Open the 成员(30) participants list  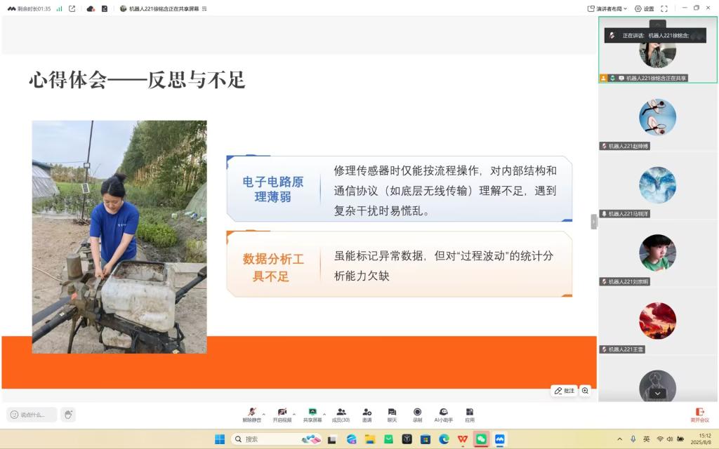pyautogui.click(x=341, y=413)
